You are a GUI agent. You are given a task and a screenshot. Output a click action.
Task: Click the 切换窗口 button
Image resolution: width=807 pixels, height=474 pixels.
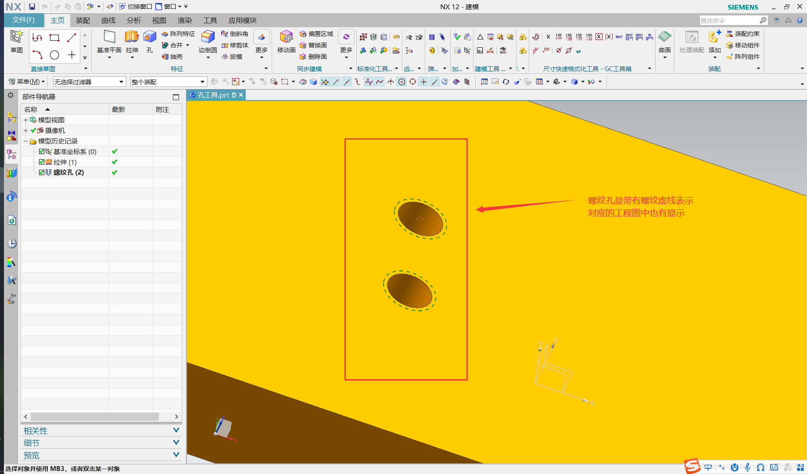coord(135,7)
